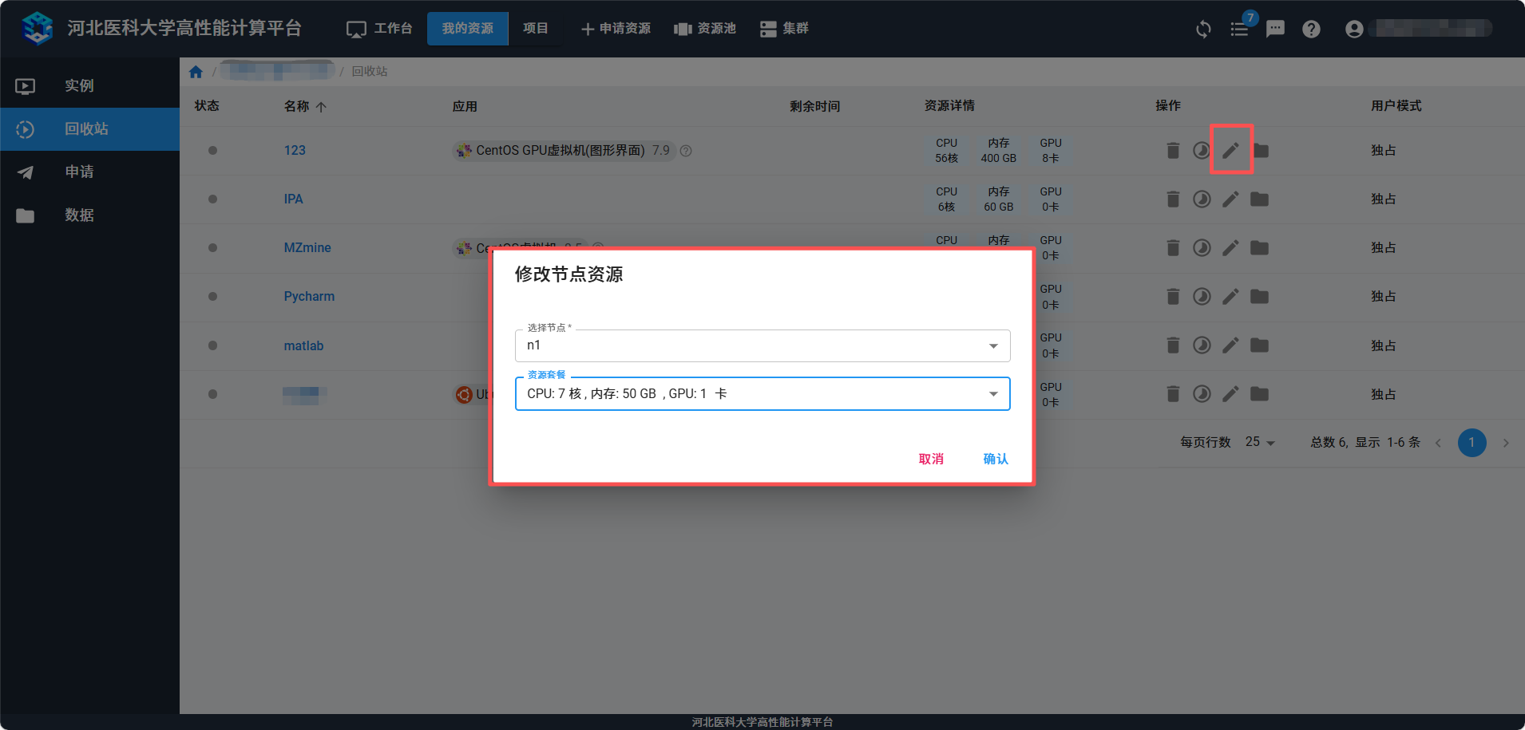Click page 1 pagination button

[x=1471, y=443]
